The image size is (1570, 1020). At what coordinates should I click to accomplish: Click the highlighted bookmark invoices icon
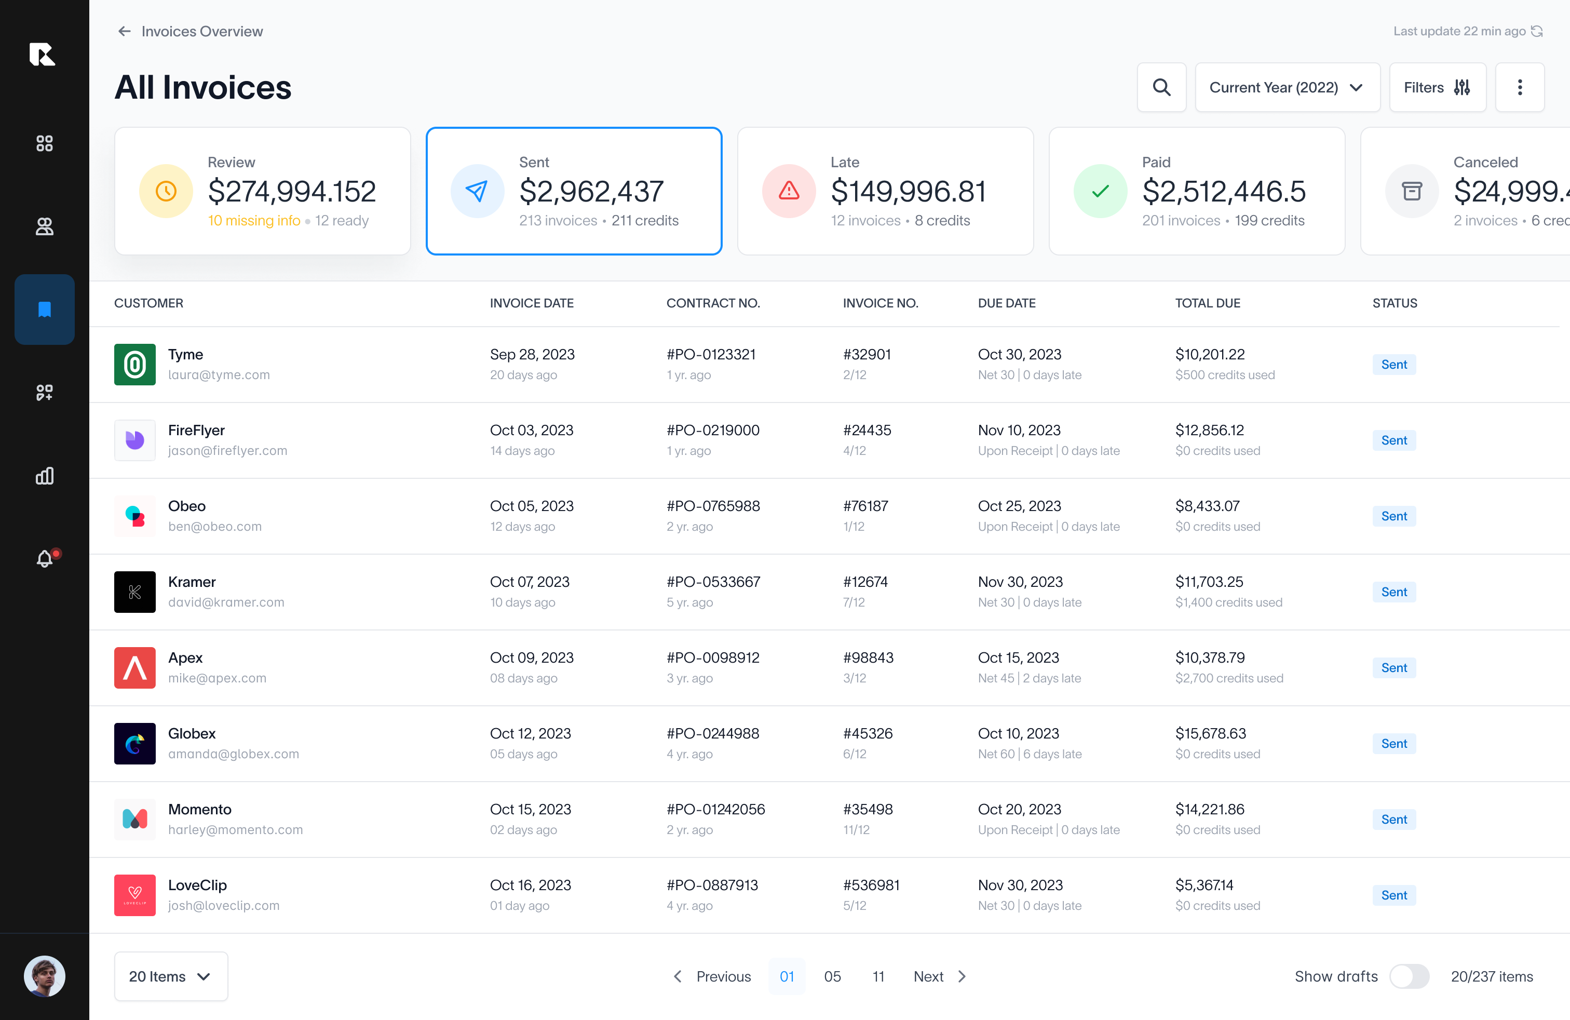coord(44,309)
